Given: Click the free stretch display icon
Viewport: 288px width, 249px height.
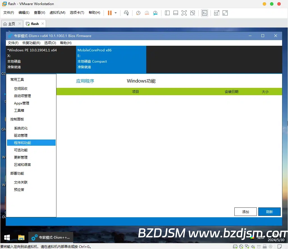Looking at the screenshot, I should (225, 13).
